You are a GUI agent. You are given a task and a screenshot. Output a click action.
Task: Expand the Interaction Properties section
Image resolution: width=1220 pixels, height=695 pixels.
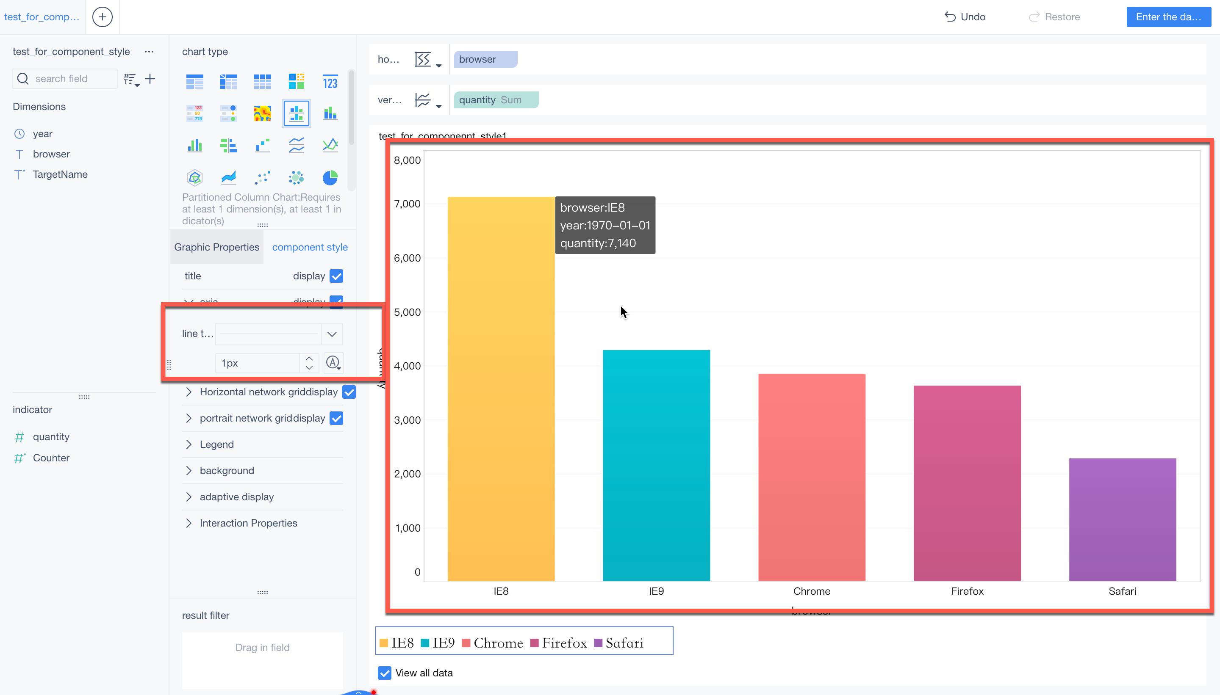[x=189, y=523]
